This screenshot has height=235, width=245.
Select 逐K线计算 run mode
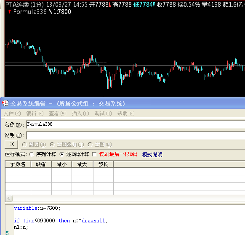coord(62,154)
